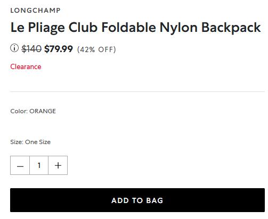
Task: Click the quantity field showing 1
Action: pyautogui.click(x=39, y=165)
